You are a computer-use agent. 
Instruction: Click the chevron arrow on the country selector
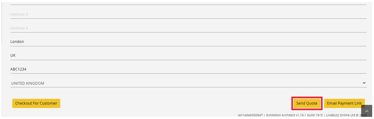coord(364,83)
